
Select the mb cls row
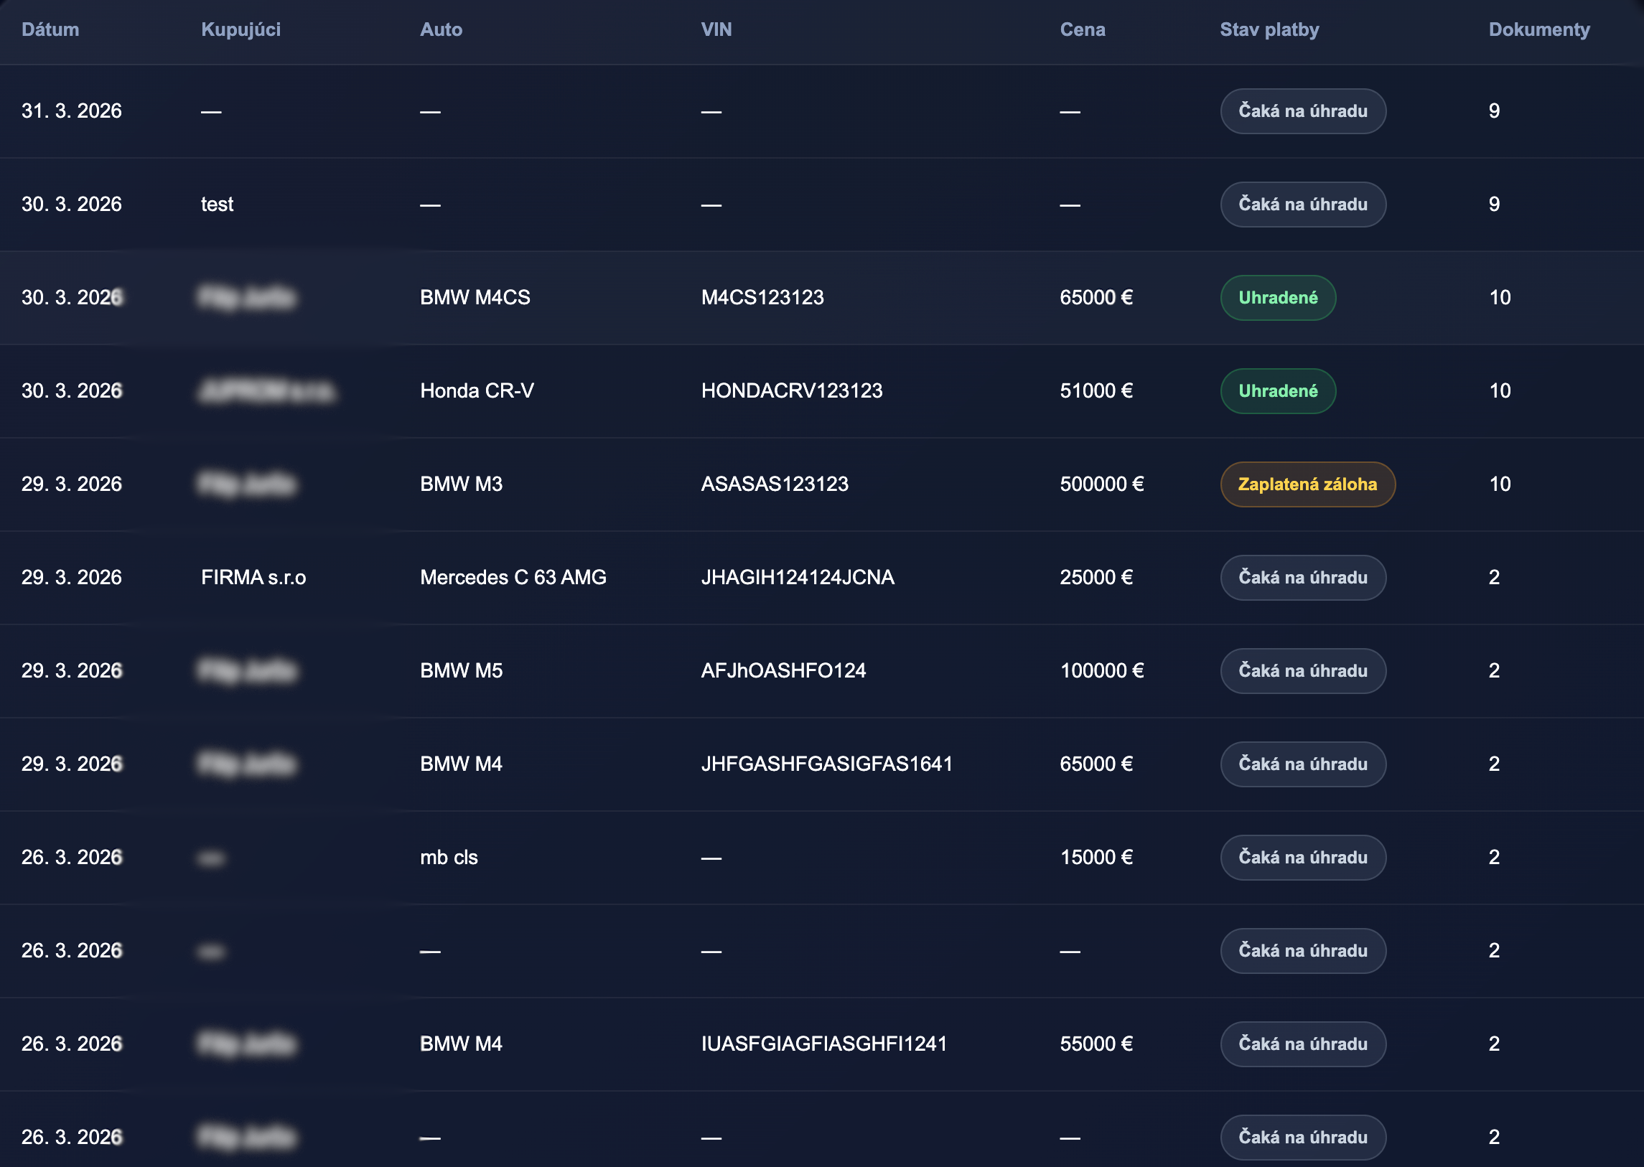(449, 857)
